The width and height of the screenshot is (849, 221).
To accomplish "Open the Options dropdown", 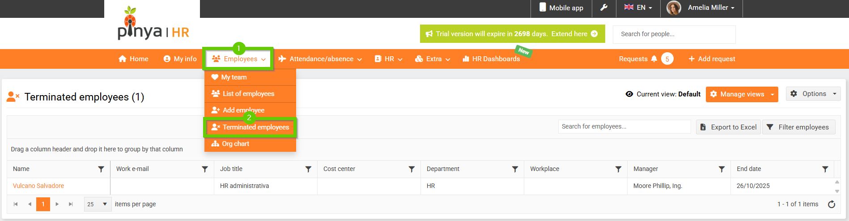I will 813,94.
